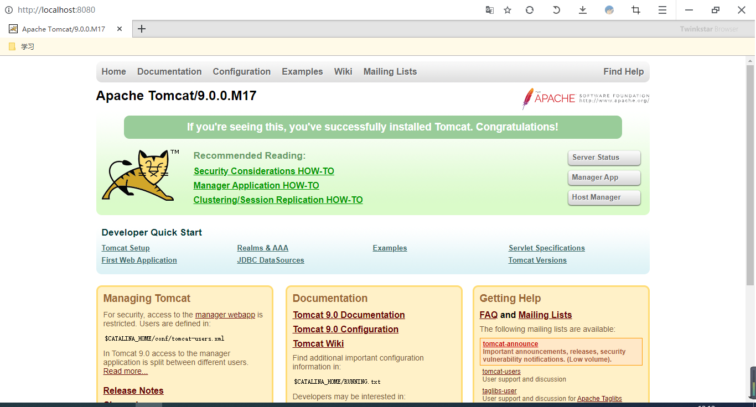Click Find Help in navigation bar
Screen dimensions: 756x407
[x=624, y=71]
